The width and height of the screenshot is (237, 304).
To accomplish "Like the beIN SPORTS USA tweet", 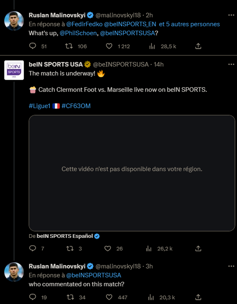I will tap(108, 249).
